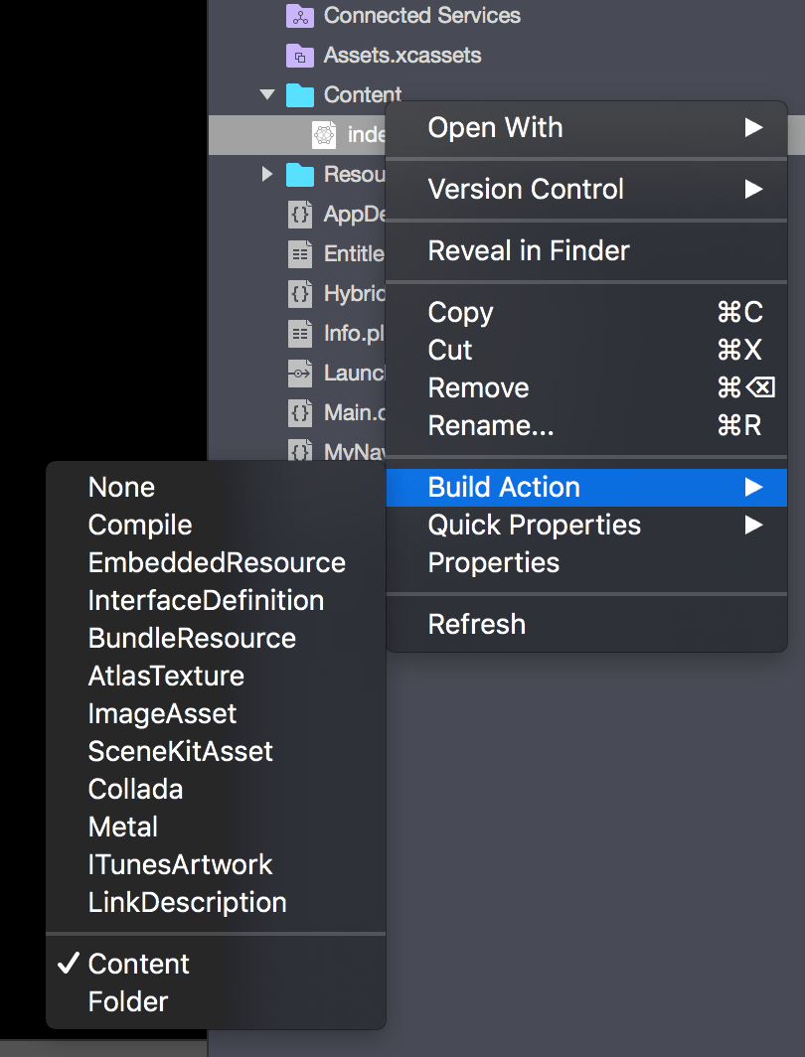805x1057 pixels.
Task: Click the blue Content folder icon
Action: click(299, 94)
